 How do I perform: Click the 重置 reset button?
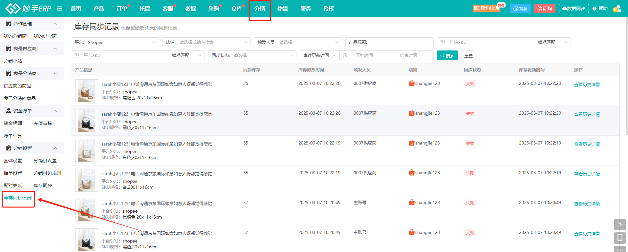pos(468,55)
